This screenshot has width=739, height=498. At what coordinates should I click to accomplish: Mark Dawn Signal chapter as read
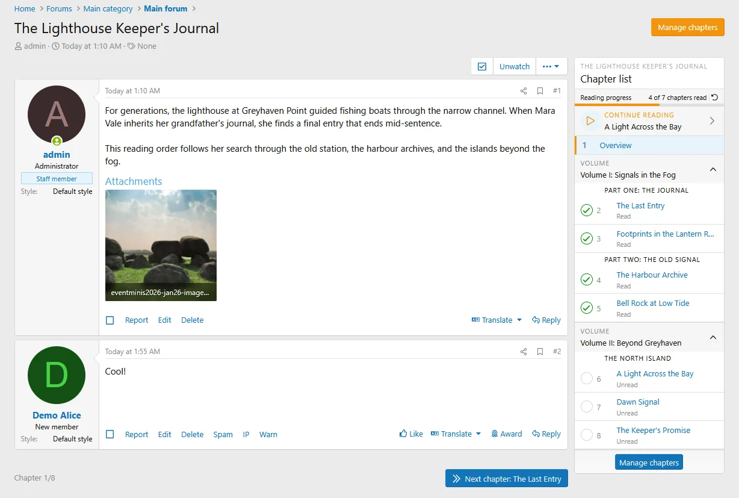pyautogui.click(x=587, y=406)
